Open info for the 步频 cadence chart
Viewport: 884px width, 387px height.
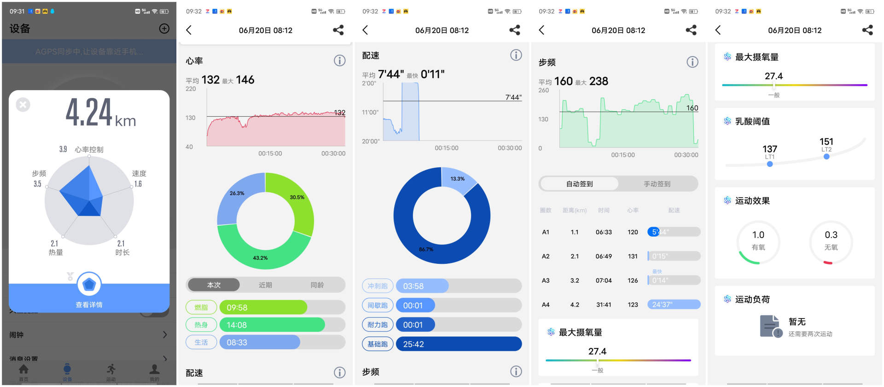[692, 62]
